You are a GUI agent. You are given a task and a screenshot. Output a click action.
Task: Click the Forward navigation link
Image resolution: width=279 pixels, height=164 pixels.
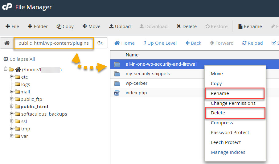coord(222,43)
